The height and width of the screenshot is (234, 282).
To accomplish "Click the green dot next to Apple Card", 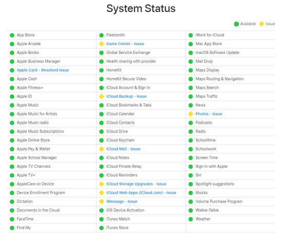I will [x=12, y=70].
